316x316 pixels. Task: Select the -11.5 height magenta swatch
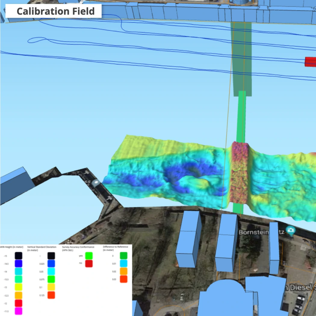19,311
